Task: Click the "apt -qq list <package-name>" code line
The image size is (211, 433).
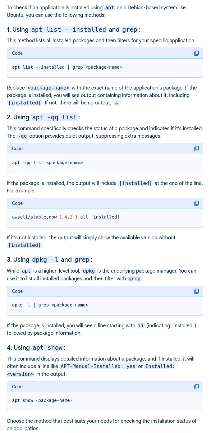Action: tap(47, 163)
